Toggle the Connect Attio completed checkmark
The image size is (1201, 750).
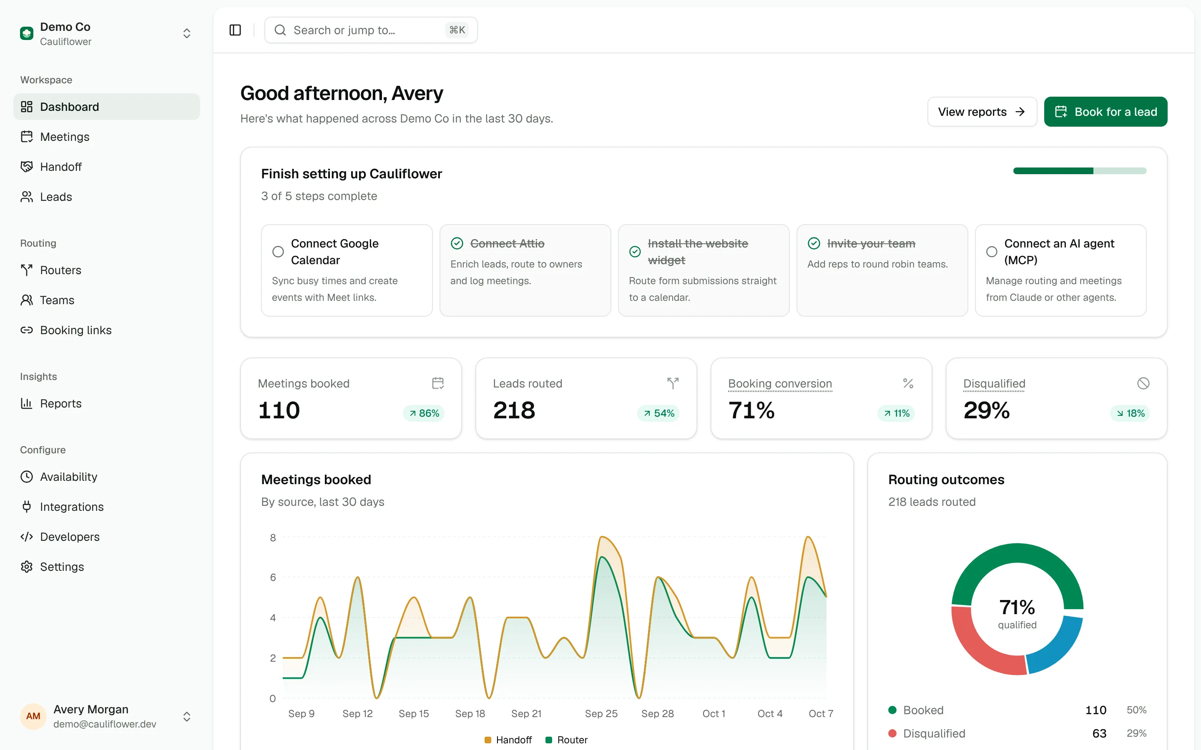coord(457,243)
